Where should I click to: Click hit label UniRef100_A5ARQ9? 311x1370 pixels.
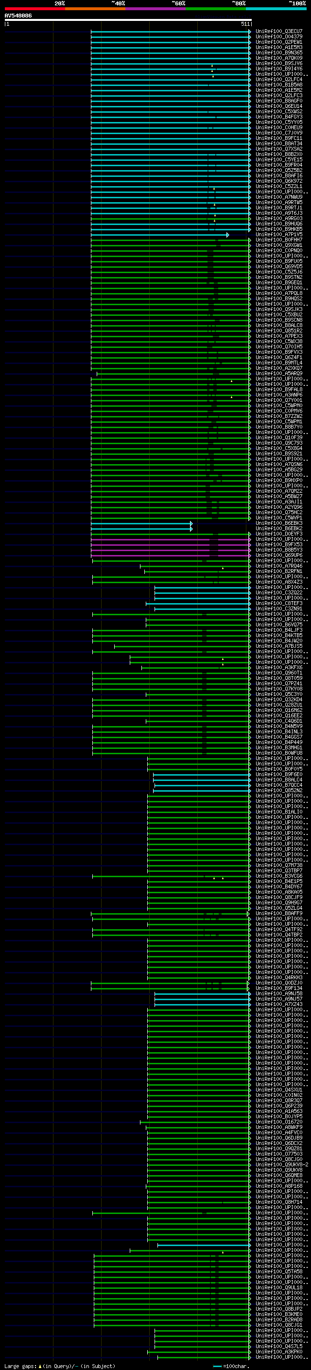click(x=278, y=373)
